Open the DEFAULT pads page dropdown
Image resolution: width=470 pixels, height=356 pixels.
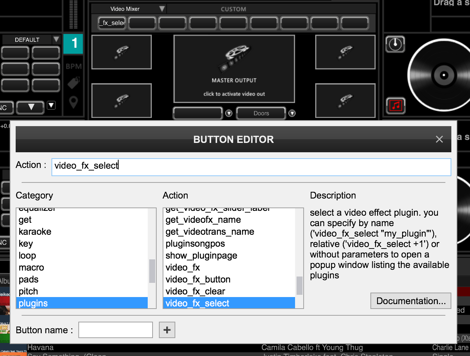57,39
